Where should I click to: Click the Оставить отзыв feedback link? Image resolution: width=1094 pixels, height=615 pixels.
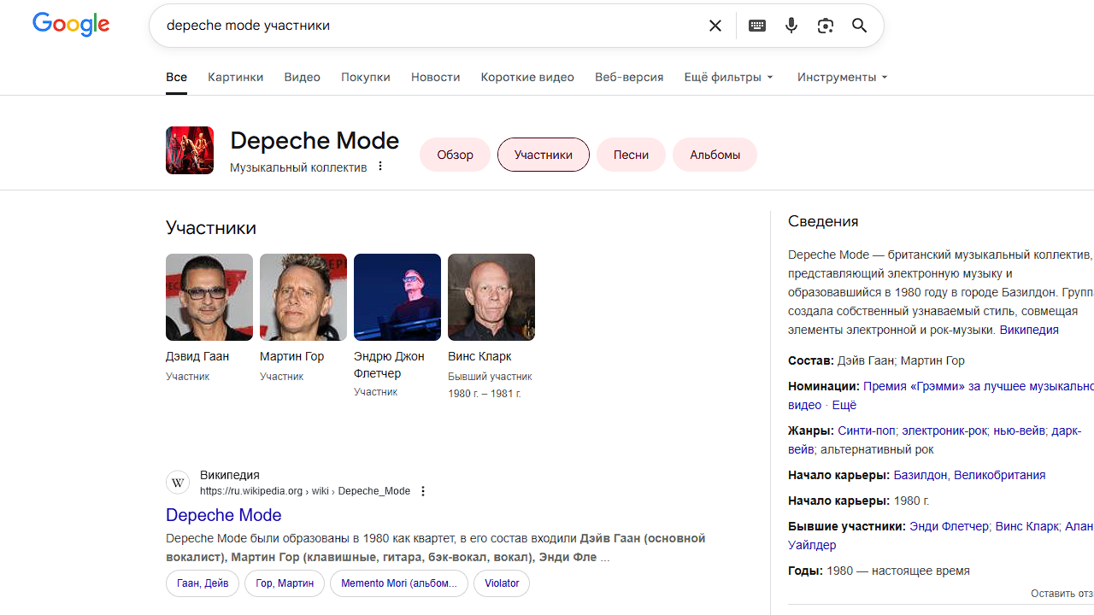[x=1062, y=594]
